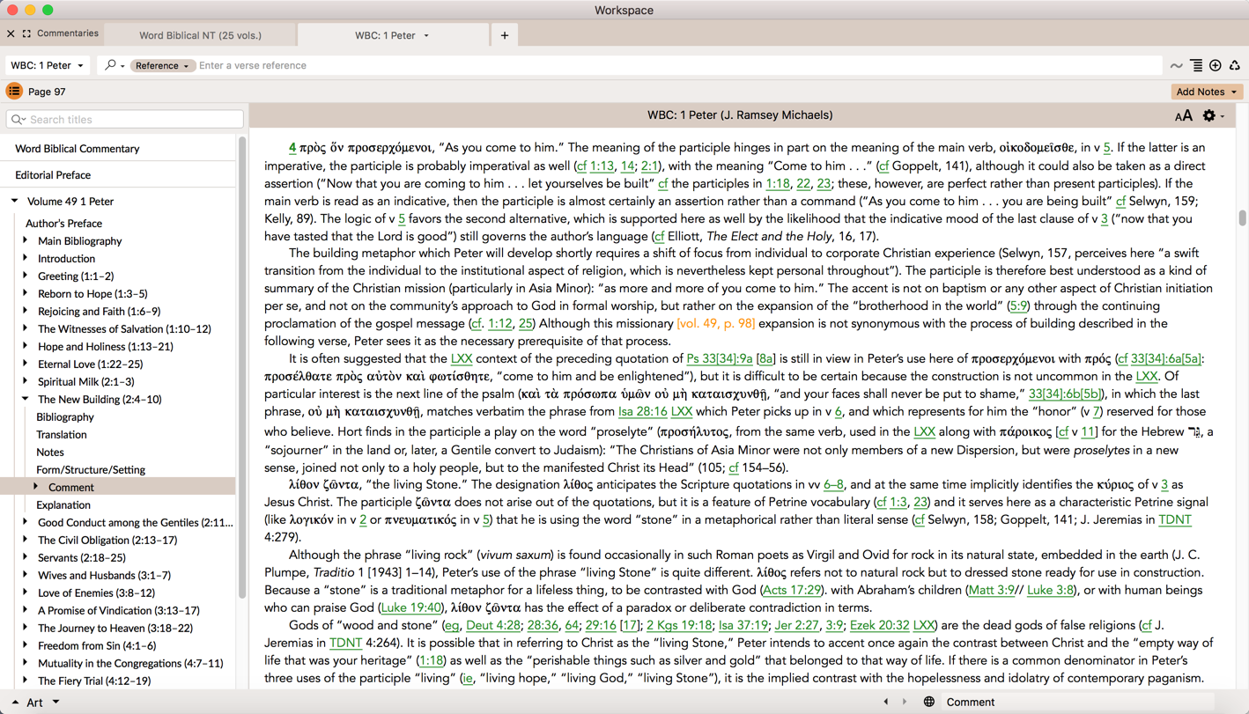Switch to Word Biblical NT (25 vols.) tab
Viewport: 1249px width, 714px height.
pos(200,35)
